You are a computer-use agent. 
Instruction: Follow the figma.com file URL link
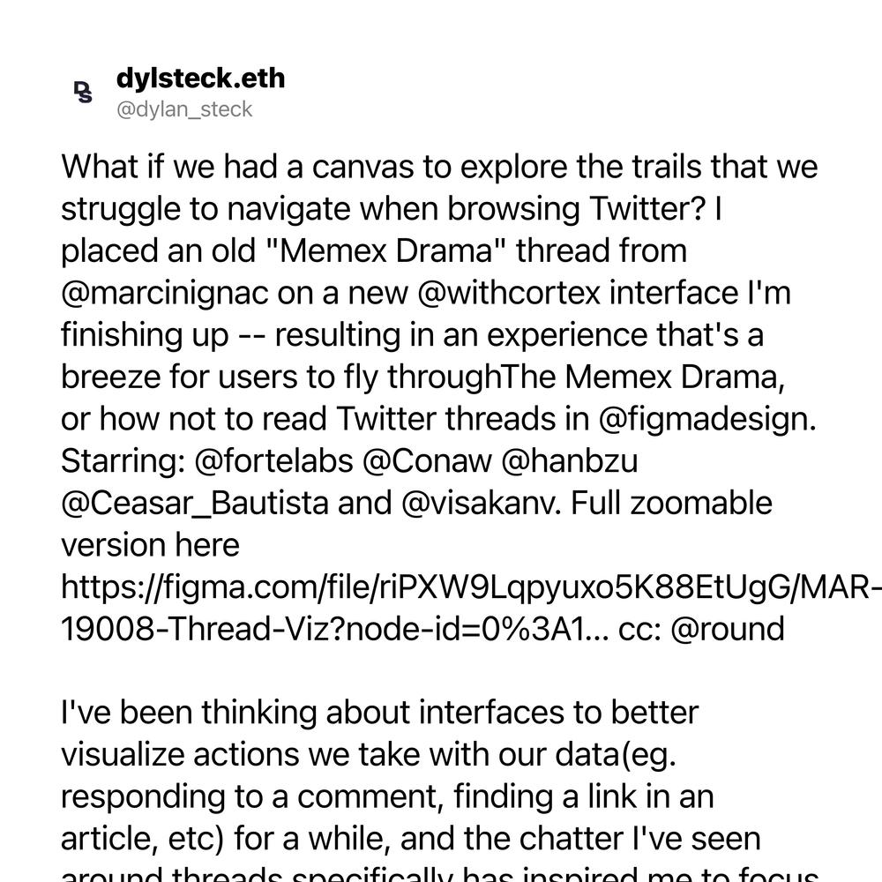pos(471,587)
